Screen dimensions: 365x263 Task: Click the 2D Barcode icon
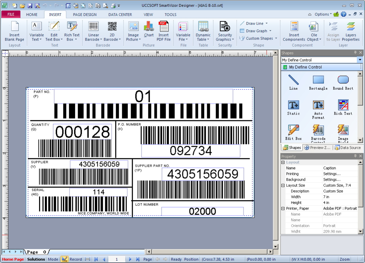point(112,27)
